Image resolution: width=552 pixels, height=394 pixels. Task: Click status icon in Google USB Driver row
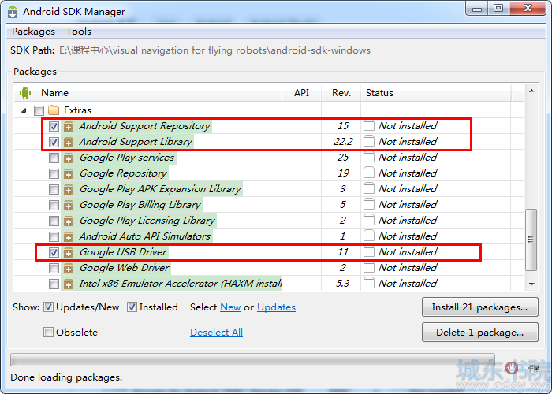[369, 252]
